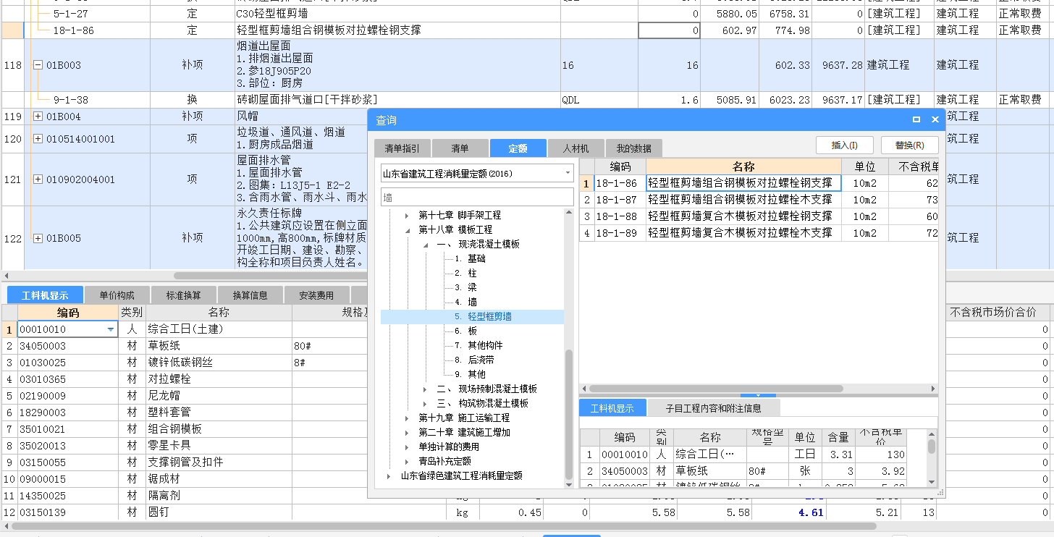Expand the 01B004 风帽 row
The image size is (1054, 537).
click(x=38, y=117)
